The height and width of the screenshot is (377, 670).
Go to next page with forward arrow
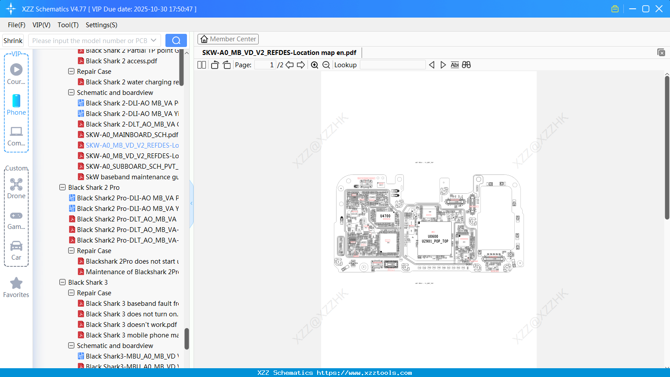(x=301, y=65)
